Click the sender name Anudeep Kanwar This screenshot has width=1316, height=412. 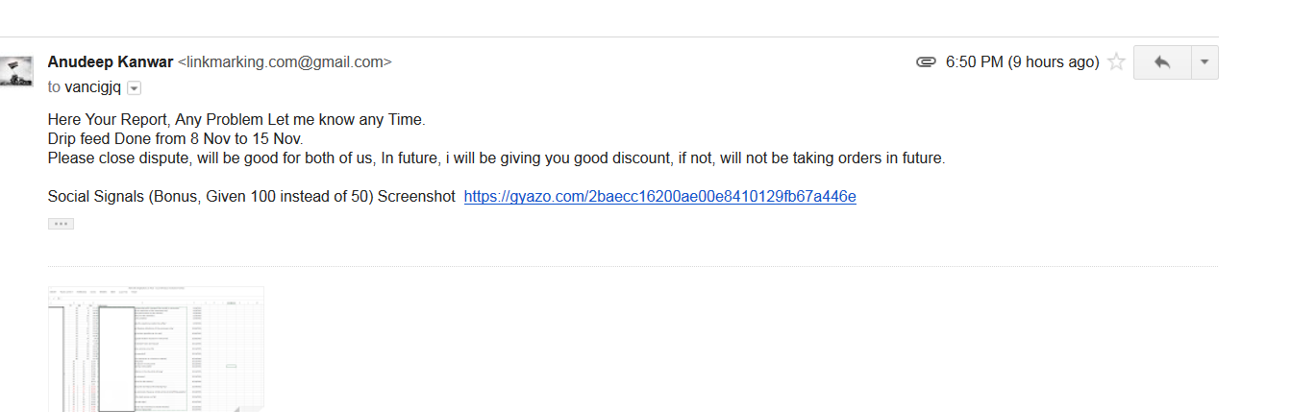(111, 62)
